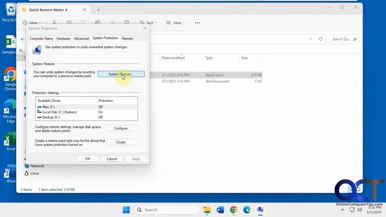Switch to System Properties taskbar icon

(260, 210)
